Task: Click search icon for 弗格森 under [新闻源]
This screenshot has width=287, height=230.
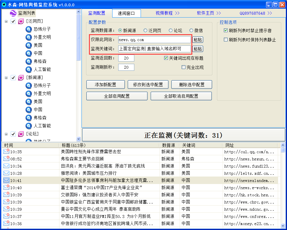Action: pos(28,118)
